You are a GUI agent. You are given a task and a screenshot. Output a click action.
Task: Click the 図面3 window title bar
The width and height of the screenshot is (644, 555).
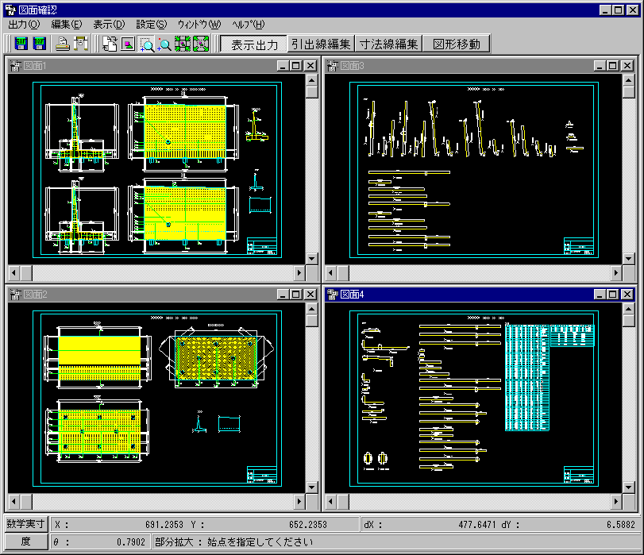coord(480,66)
